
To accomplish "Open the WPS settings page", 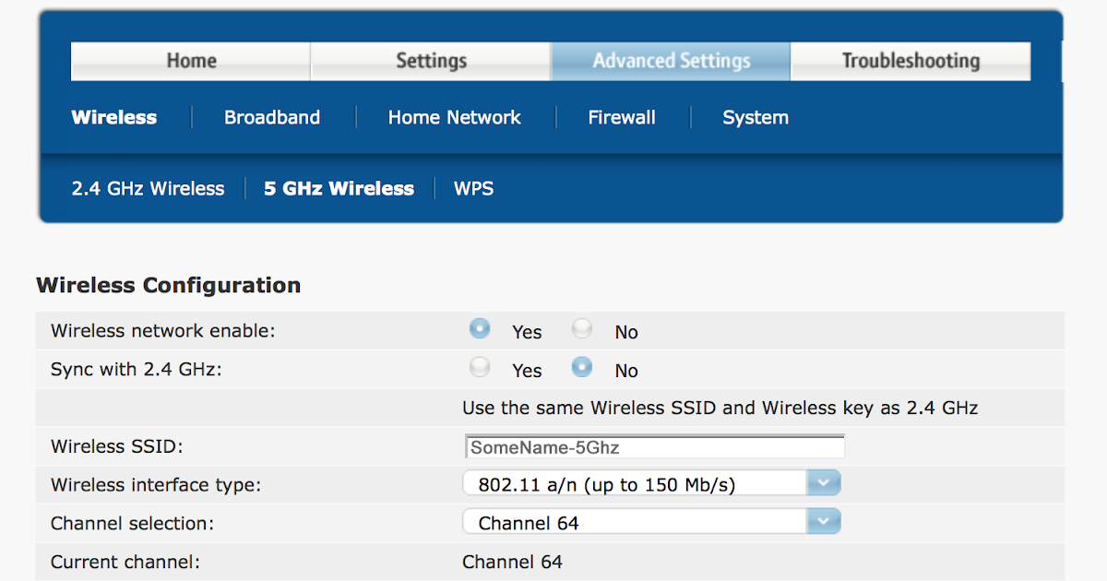I will [x=473, y=188].
